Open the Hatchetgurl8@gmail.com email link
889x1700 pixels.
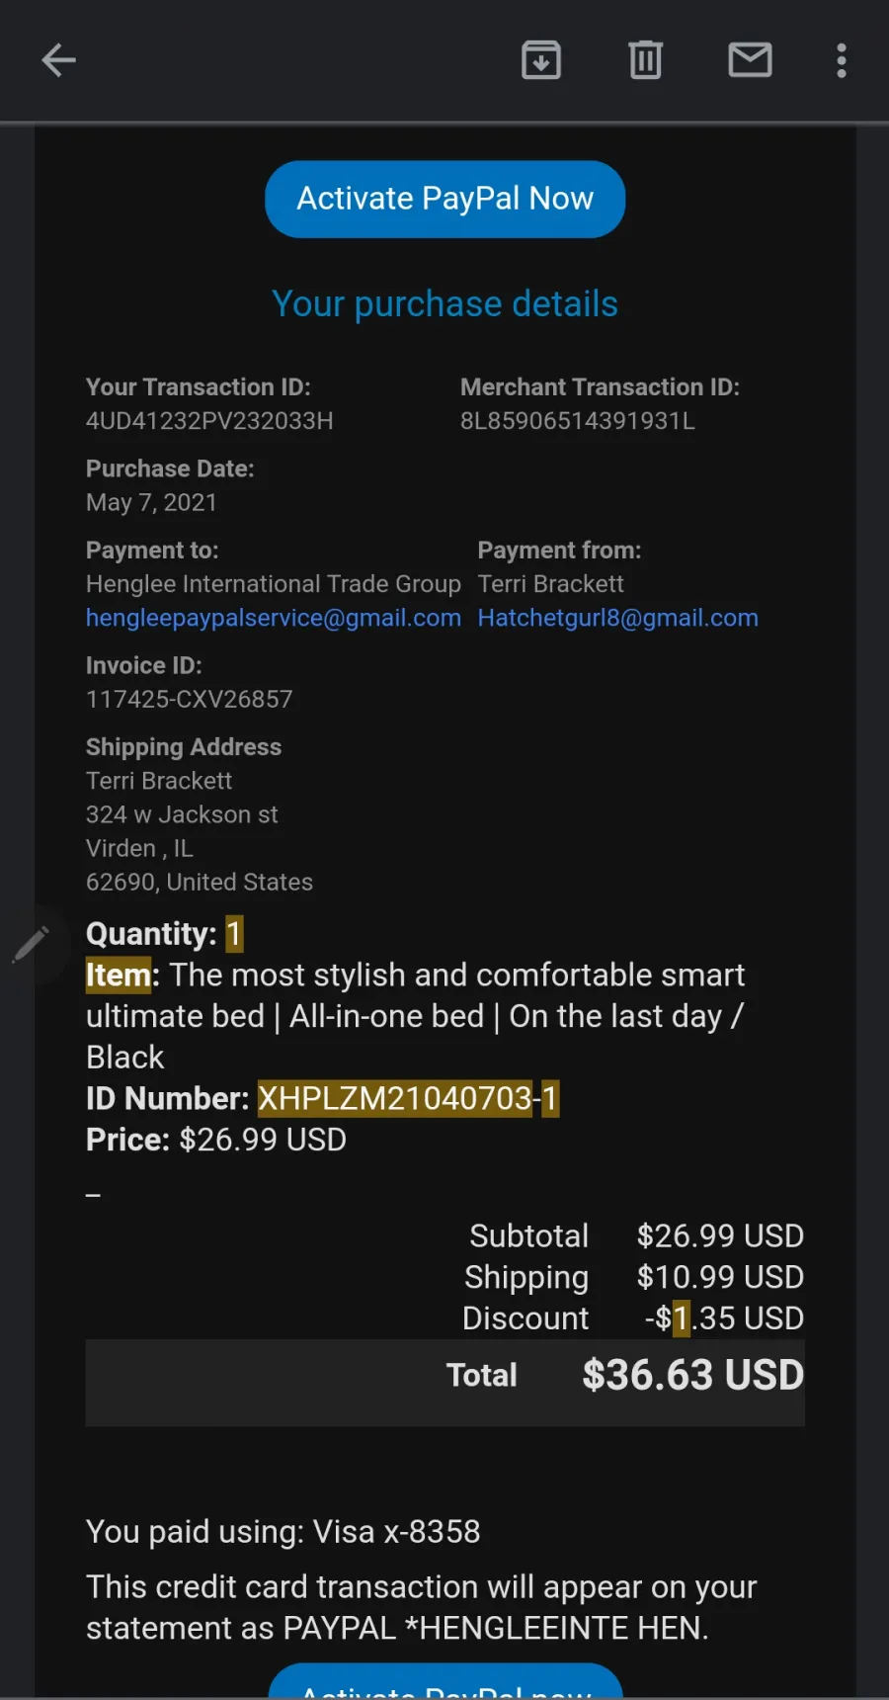[x=617, y=618]
